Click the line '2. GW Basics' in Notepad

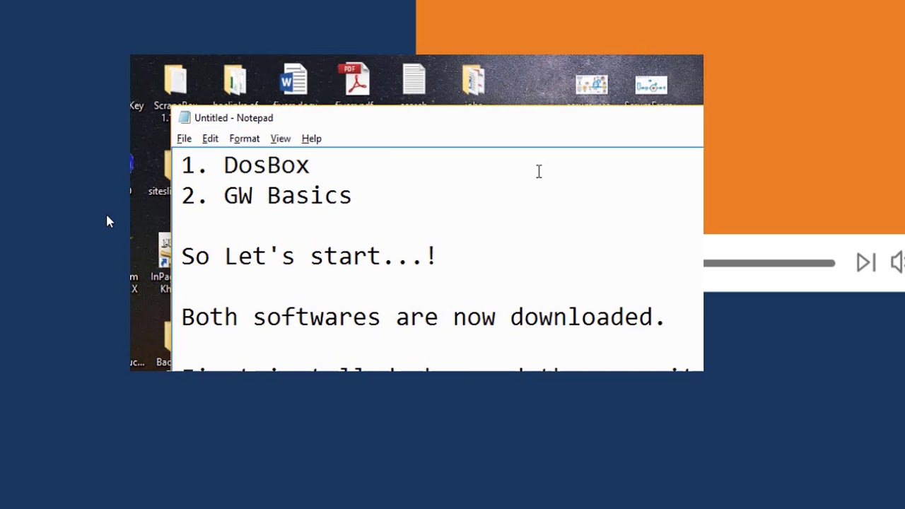[x=267, y=196]
